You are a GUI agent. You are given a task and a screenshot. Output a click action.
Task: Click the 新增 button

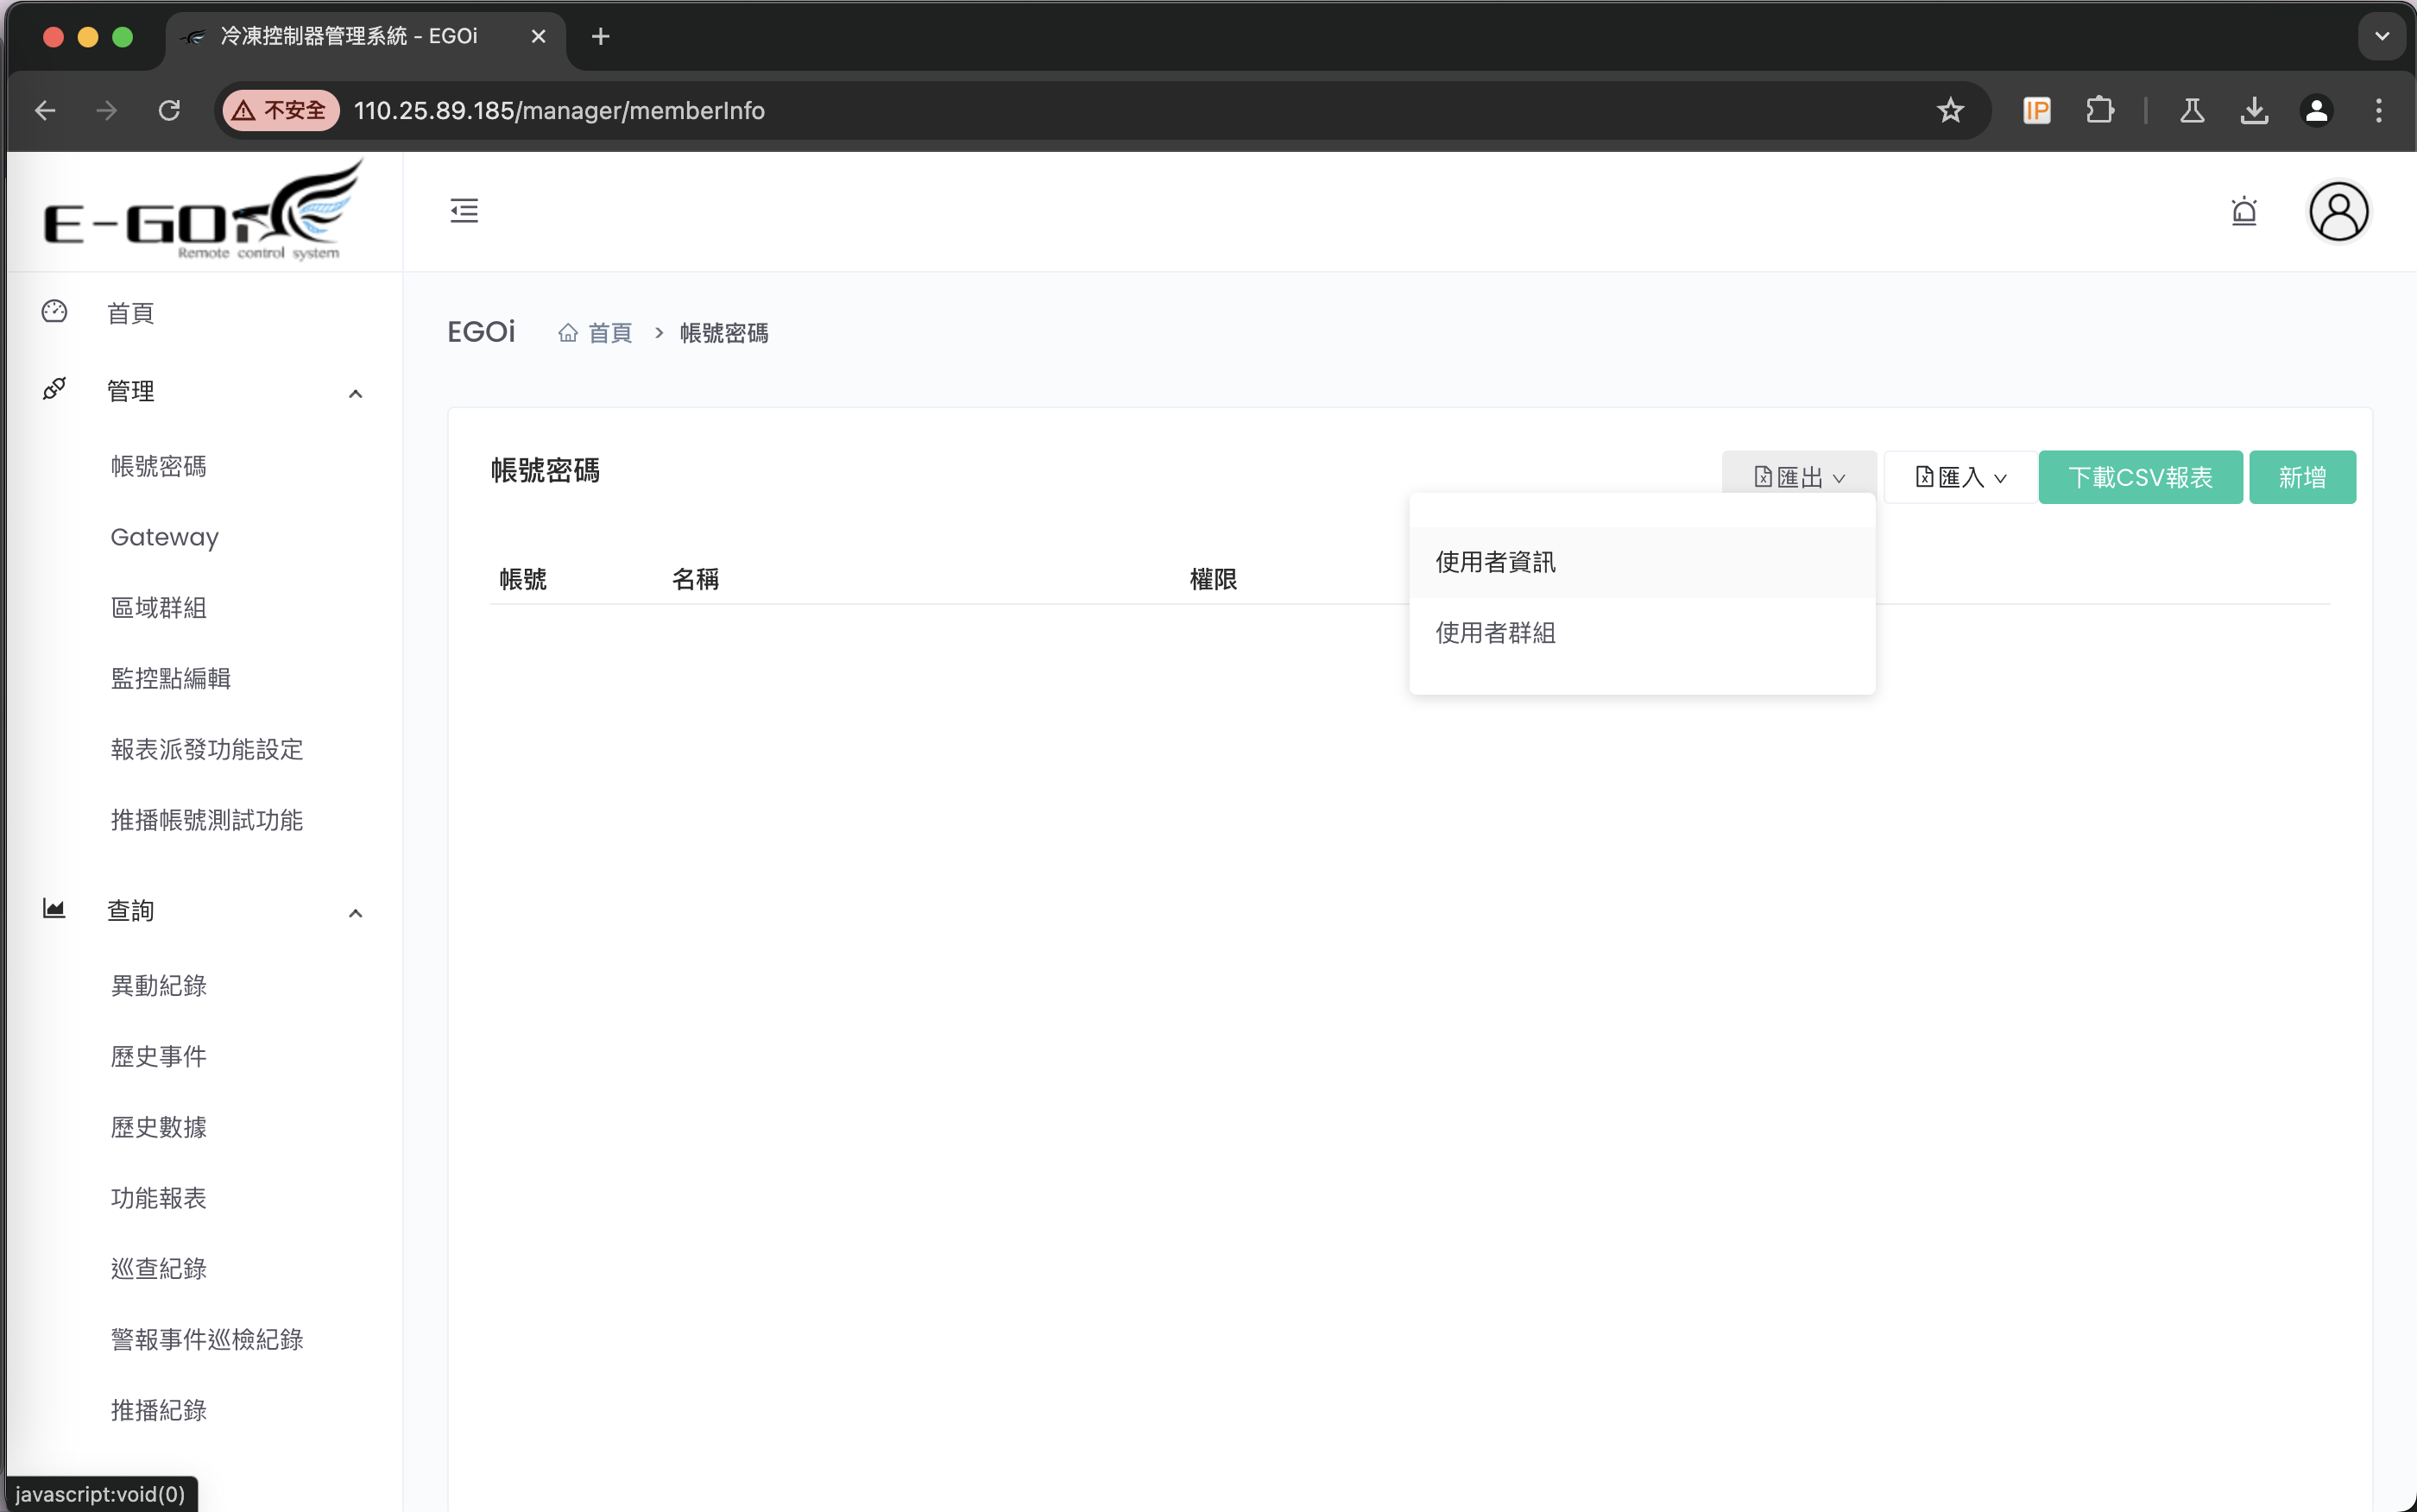(2302, 477)
